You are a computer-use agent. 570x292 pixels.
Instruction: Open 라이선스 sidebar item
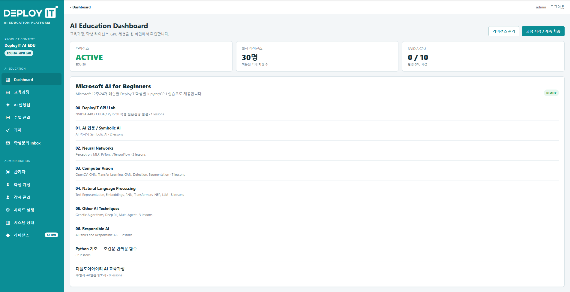31,235
